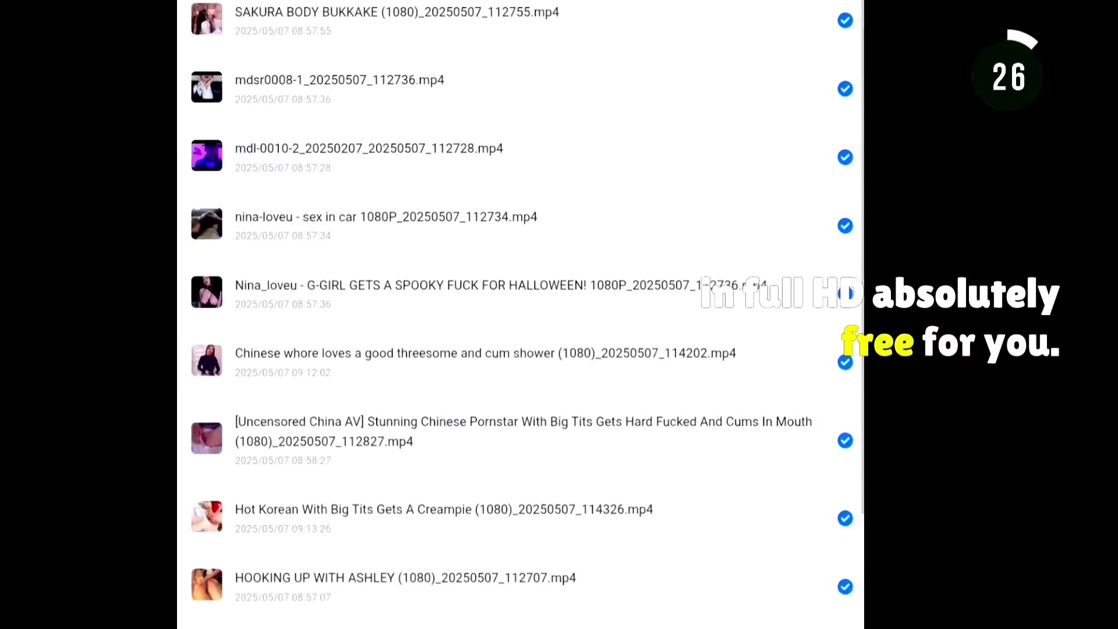Click the circular 26 countdown timer
This screenshot has width=1118, height=629.
pyautogui.click(x=1008, y=76)
